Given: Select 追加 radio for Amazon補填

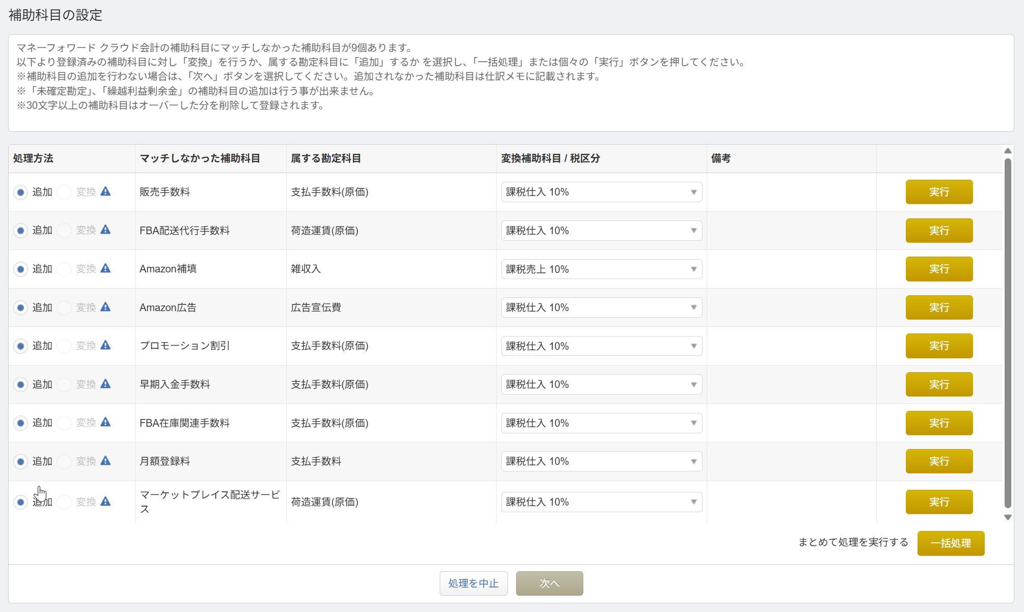Looking at the screenshot, I should (20, 269).
